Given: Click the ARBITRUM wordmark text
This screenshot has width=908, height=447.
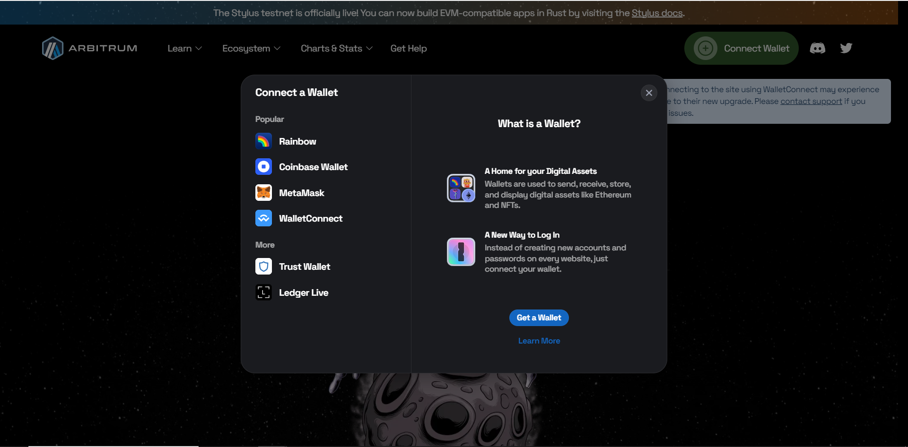Looking at the screenshot, I should pos(103,48).
